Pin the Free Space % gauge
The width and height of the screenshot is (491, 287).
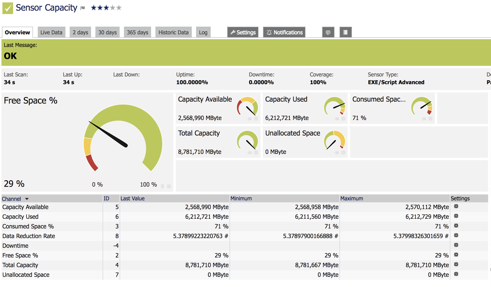click(162, 186)
